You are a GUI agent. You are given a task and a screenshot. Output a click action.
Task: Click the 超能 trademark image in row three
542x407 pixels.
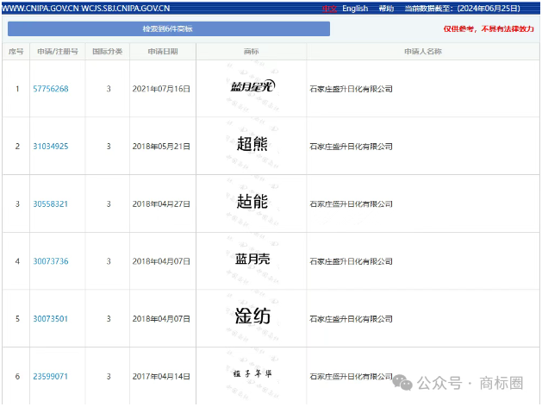click(252, 203)
